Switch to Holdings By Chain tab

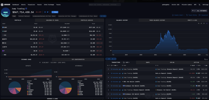[x=52, y=20]
